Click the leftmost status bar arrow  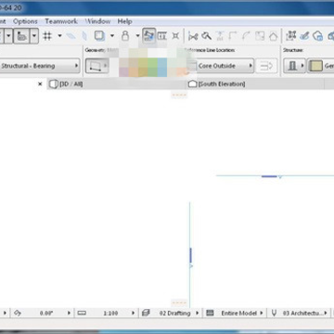5,313
